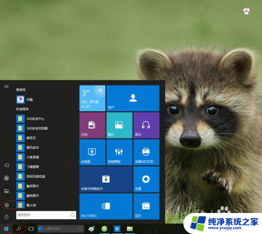Open the install and uninstall software tile
This screenshot has height=234, width=262.
(106, 179)
